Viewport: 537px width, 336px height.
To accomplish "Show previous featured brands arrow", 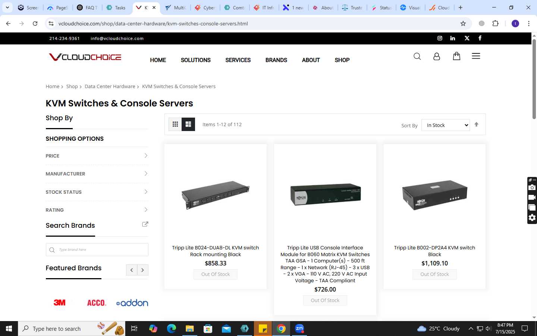I will pos(131,270).
